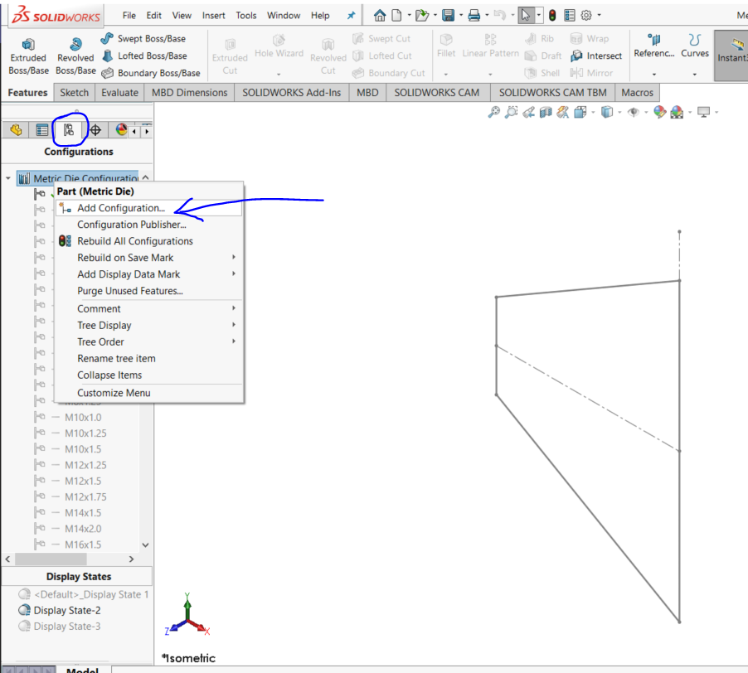The image size is (748, 673).
Task: Click Customize Menu entry
Action: pos(148,393)
